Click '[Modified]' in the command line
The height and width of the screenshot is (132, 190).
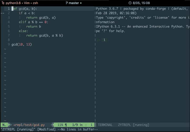46,129
